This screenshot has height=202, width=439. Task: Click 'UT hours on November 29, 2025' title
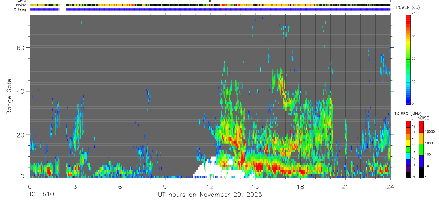point(210,195)
